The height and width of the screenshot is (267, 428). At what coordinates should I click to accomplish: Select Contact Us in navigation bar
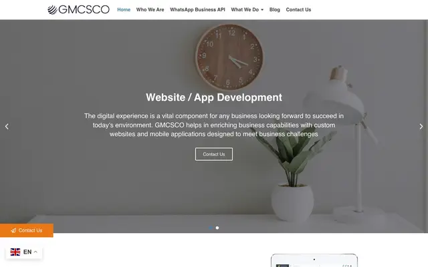coord(298,9)
